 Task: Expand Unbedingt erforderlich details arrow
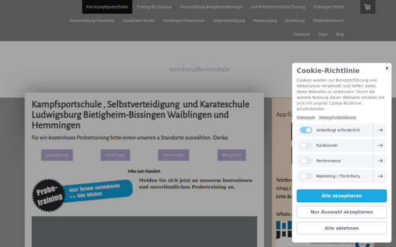(380, 130)
